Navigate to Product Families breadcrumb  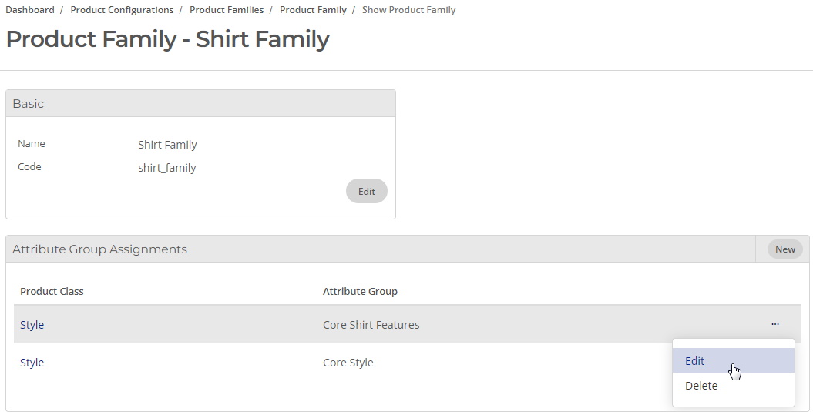click(x=227, y=10)
